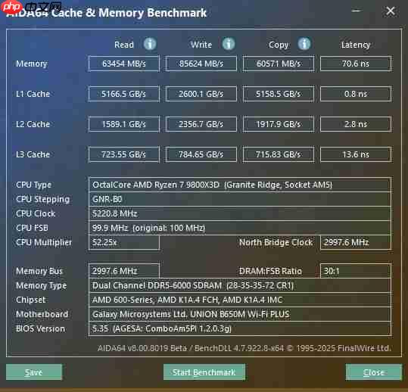Click the North Bridge Clock value 2997.6 MHz
Screen dimensions: 408x392
[356, 242]
